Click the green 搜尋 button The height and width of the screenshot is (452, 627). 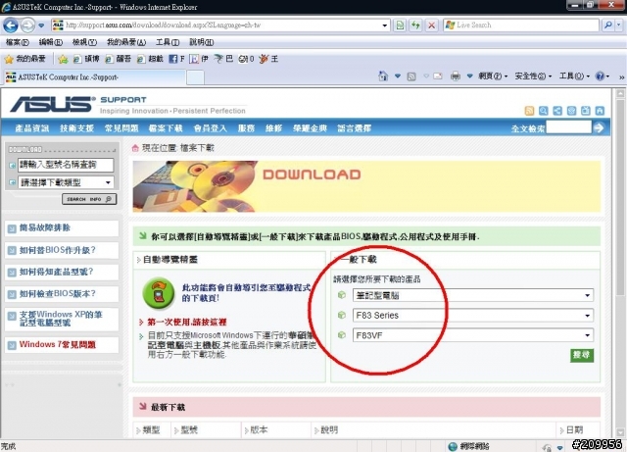click(582, 355)
